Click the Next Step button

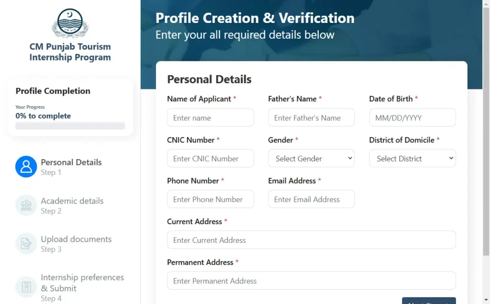tap(429, 301)
